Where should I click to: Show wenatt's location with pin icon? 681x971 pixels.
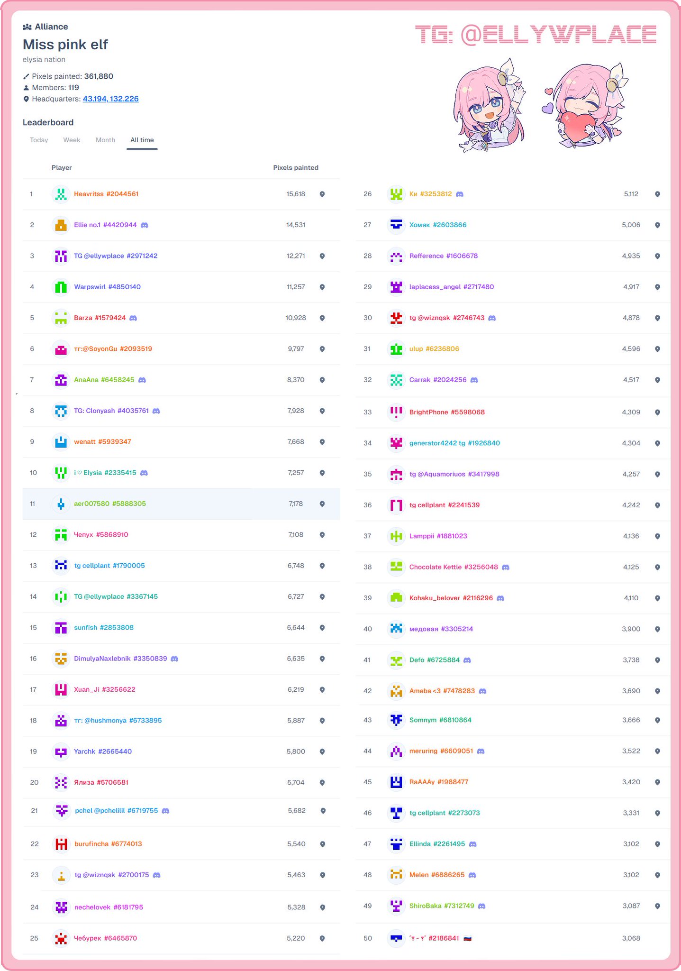pyautogui.click(x=322, y=442)
